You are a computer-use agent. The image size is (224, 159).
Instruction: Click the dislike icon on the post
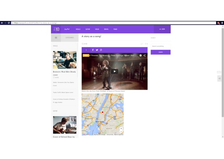click(x=146, y=44)
